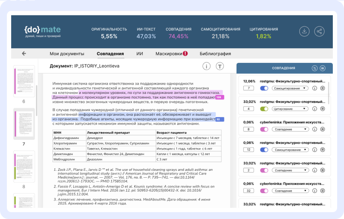Open the filter list icon in Совпадения panel header
Screen dimensions: 344x219
[322, 68]
